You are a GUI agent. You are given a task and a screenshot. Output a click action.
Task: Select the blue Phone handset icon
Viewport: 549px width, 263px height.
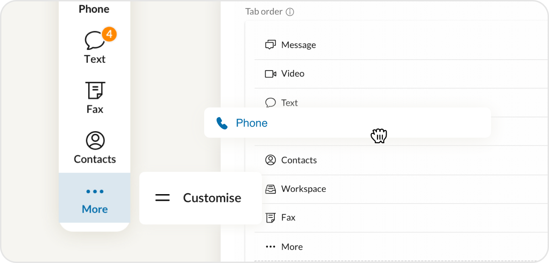tap(222, 123)
